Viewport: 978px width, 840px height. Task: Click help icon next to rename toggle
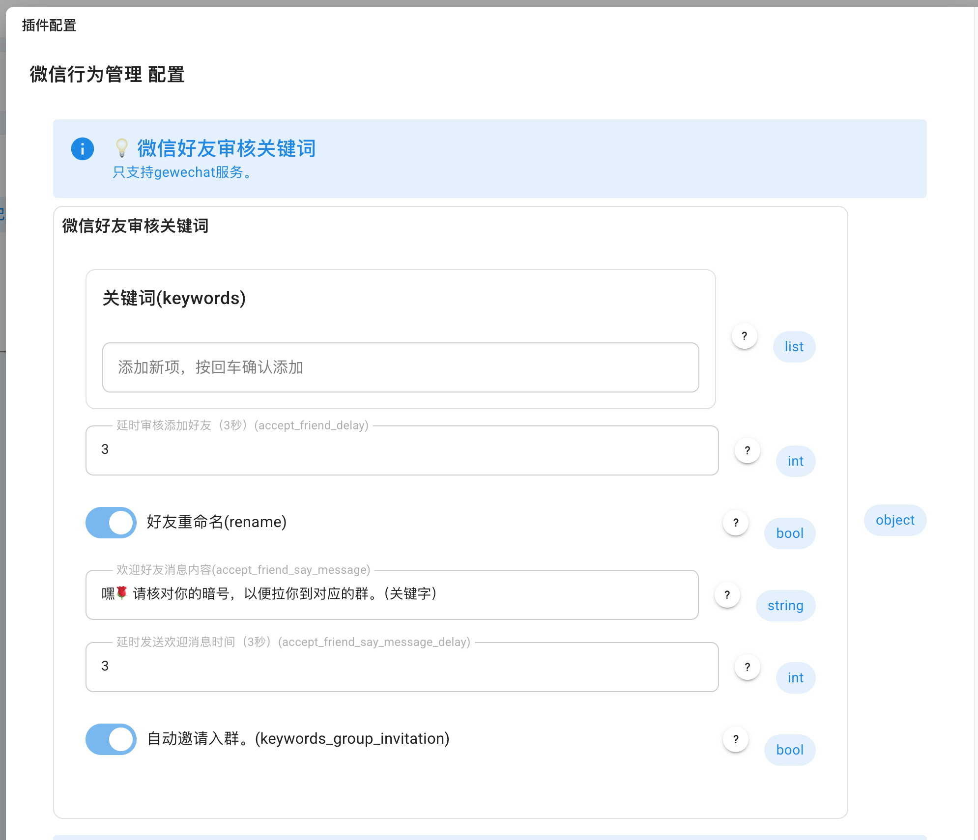[x=735, y=523]
